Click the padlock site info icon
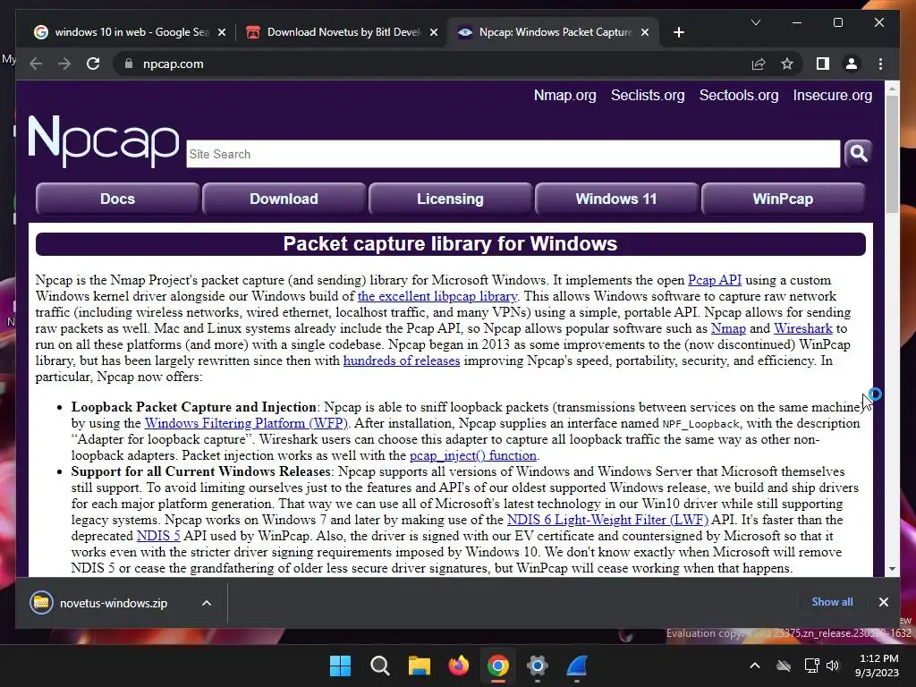Screen dimensions: 916x687 coord(129,64)
